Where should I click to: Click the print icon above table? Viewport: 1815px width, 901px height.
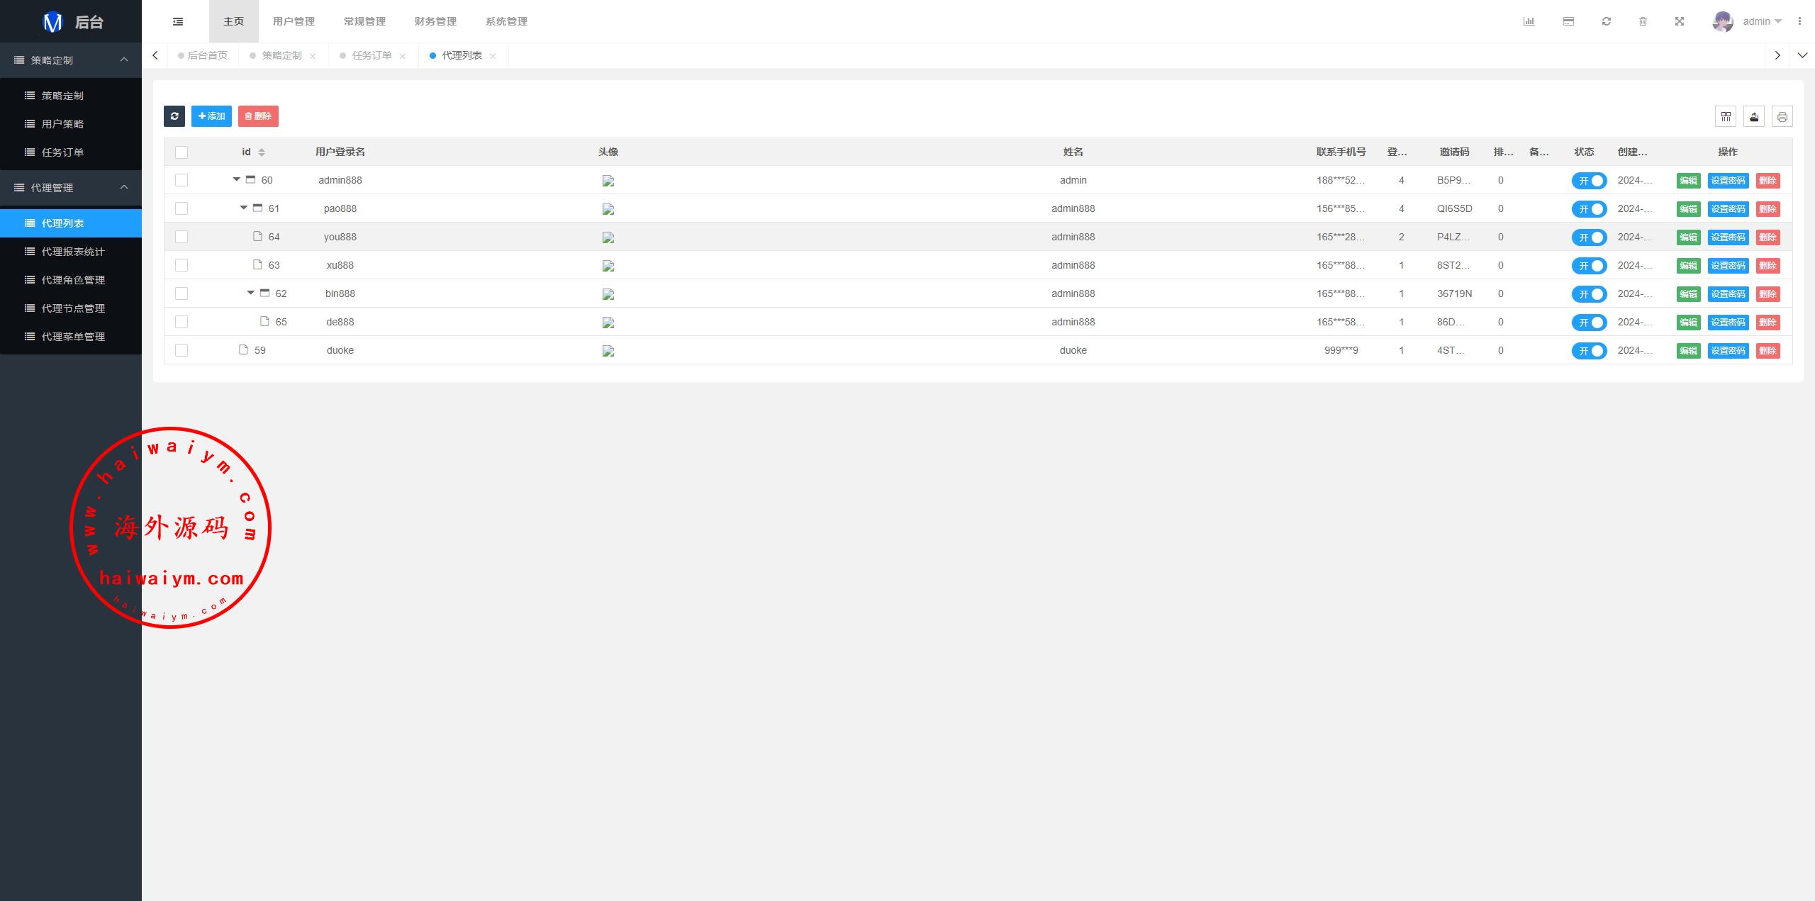[1782, 116]
